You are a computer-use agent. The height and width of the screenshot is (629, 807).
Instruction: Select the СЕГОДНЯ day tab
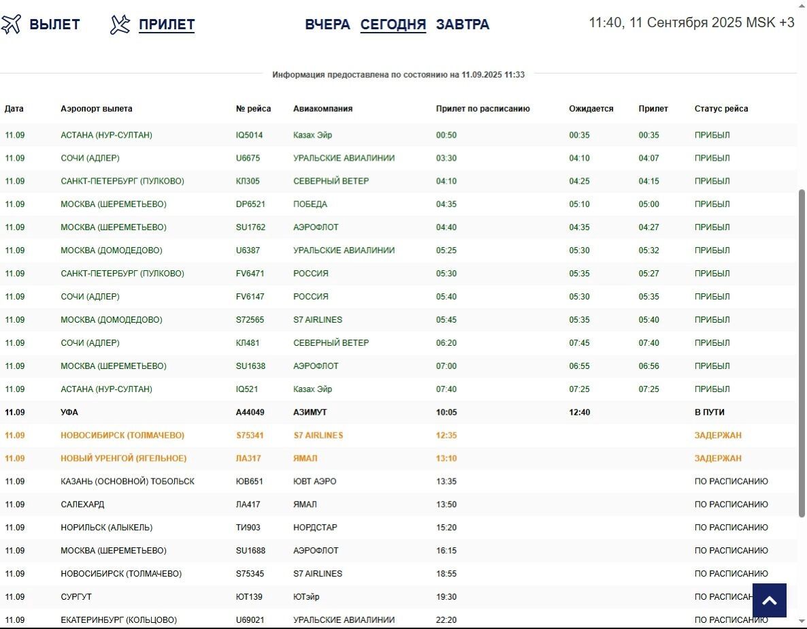pos(393,25)
